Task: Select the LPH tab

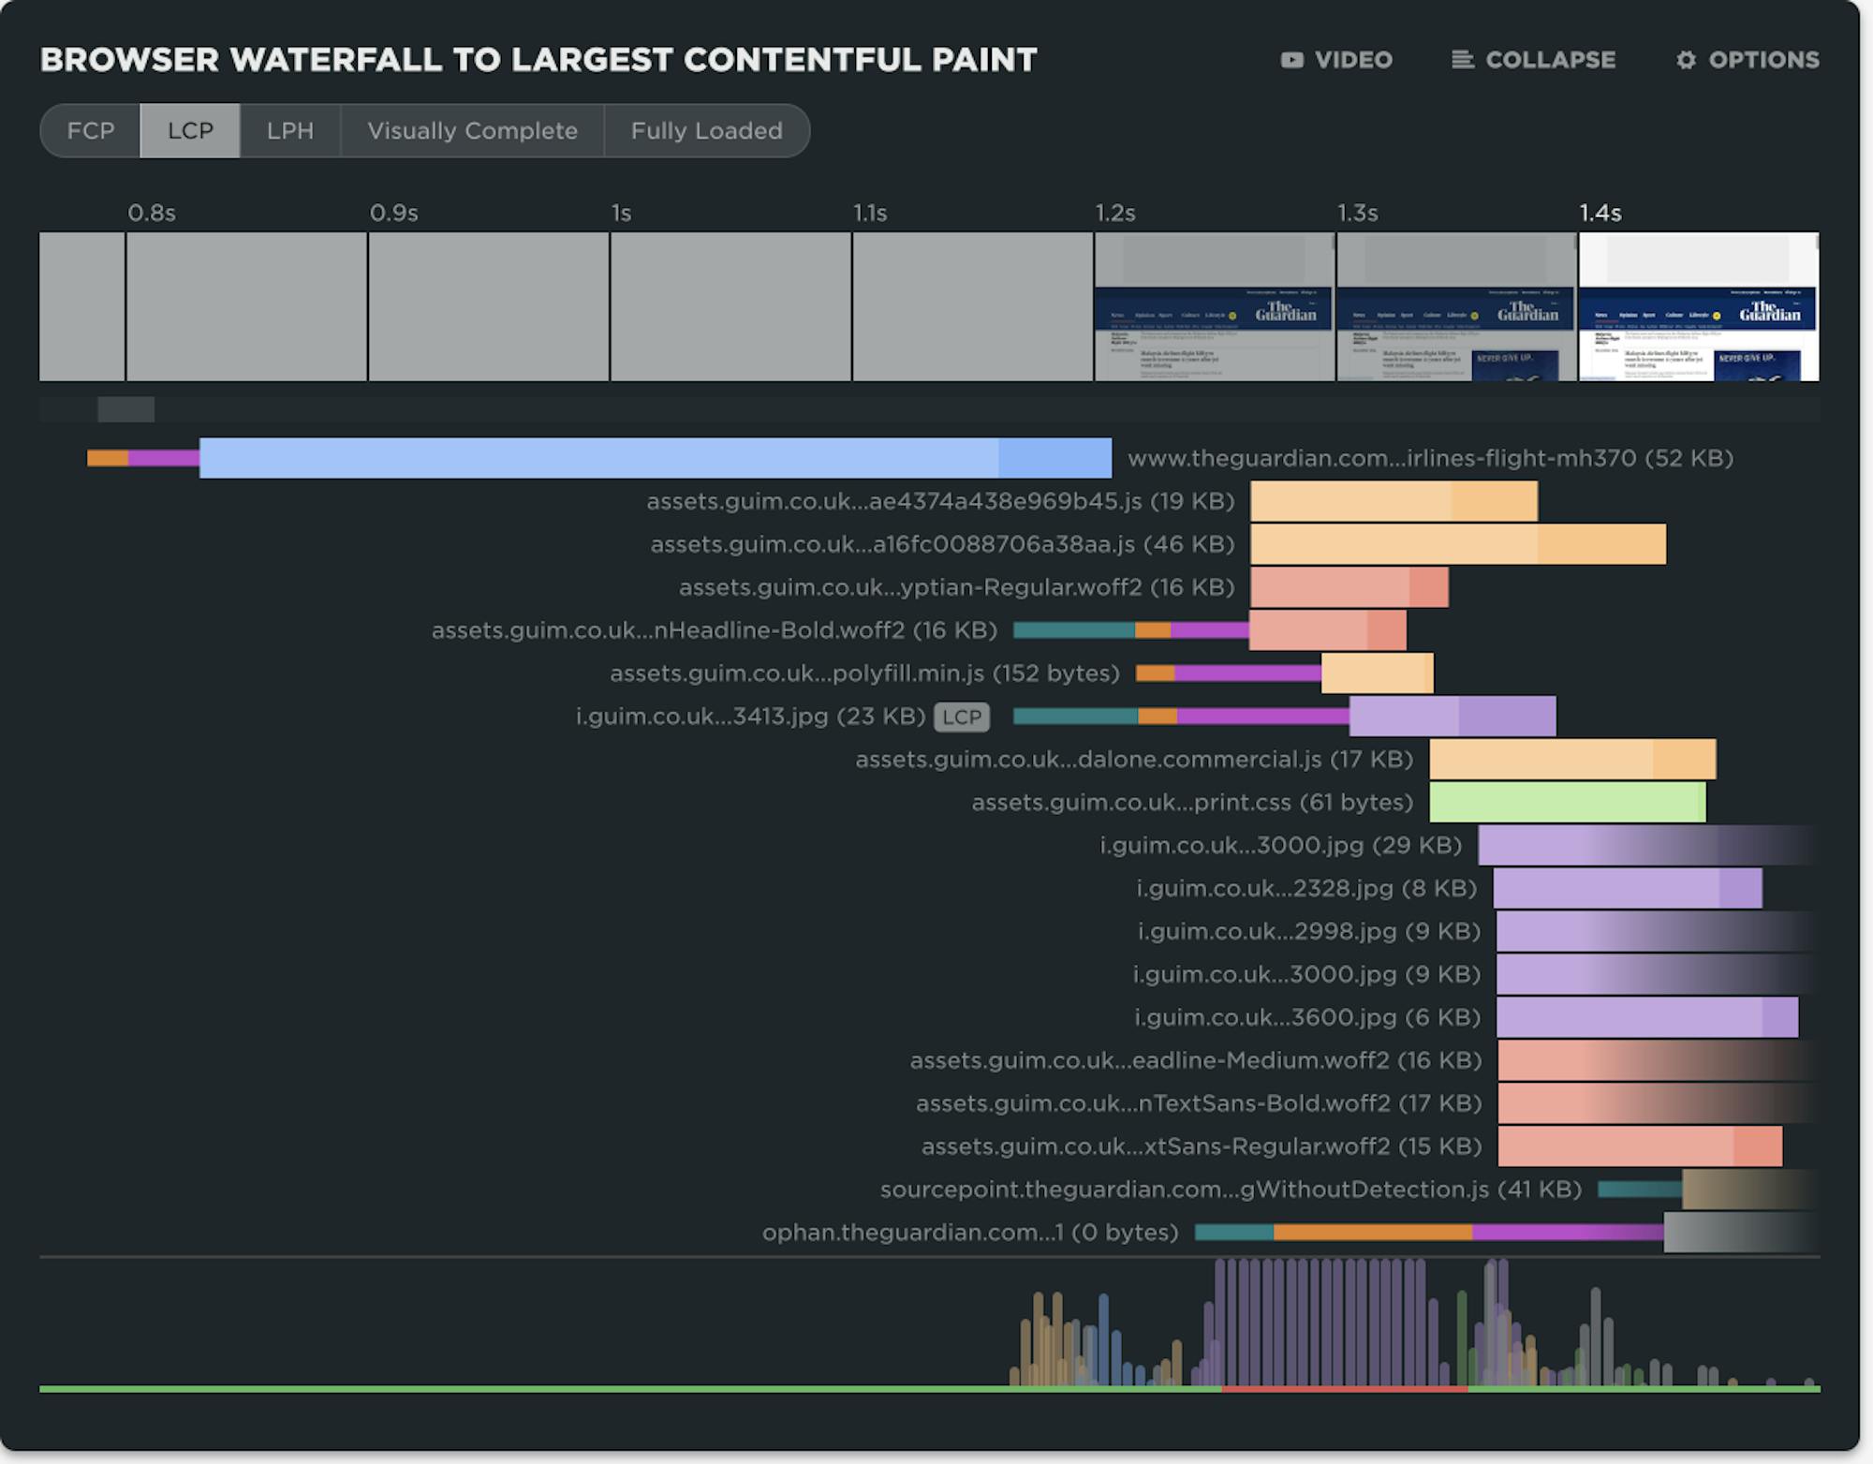Action: coord(288,131)
